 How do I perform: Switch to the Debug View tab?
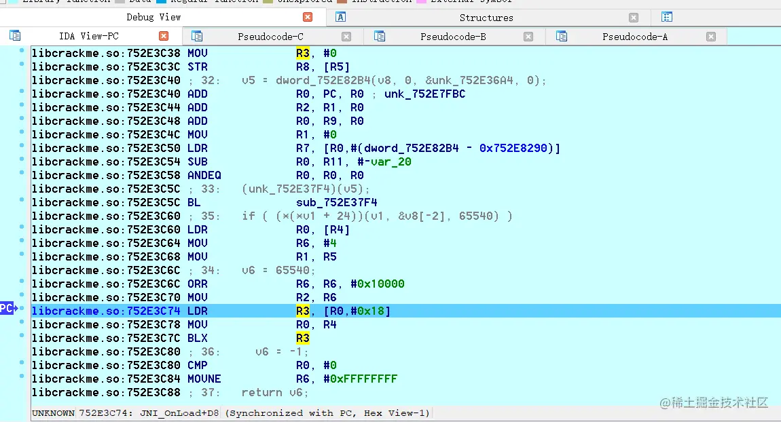(153, 18)
